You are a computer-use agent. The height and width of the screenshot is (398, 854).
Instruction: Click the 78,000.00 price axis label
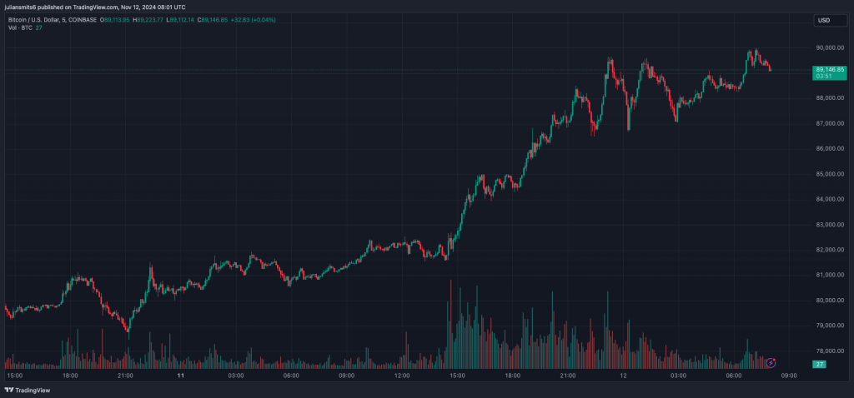830,351
